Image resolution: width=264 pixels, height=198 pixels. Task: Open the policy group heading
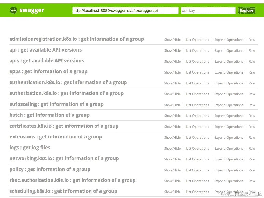coord(50,170)
